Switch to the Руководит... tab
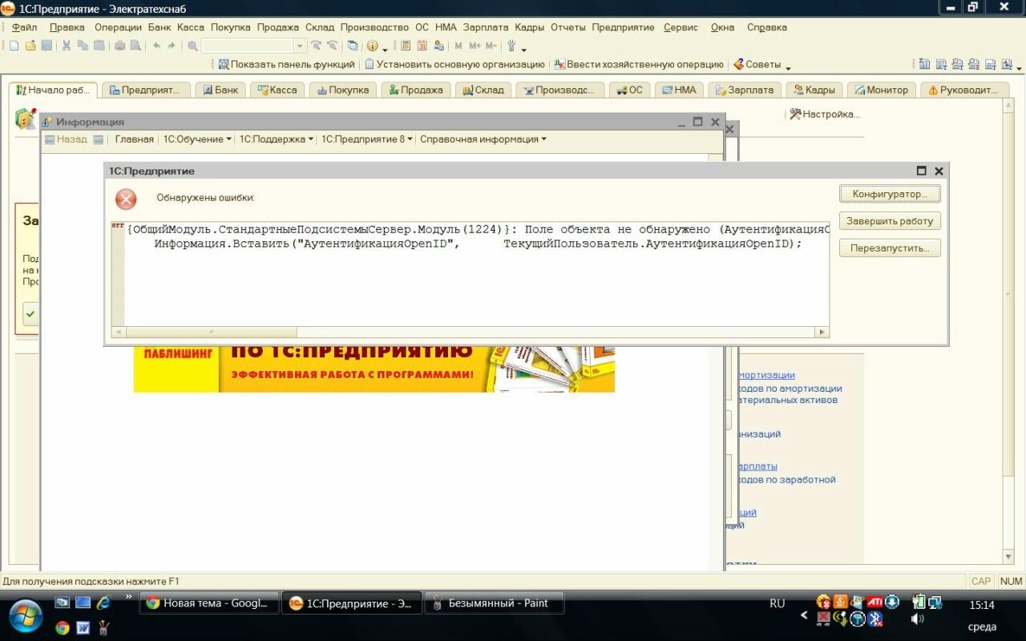Viewport: 1026px width, 641px height. 963,90
